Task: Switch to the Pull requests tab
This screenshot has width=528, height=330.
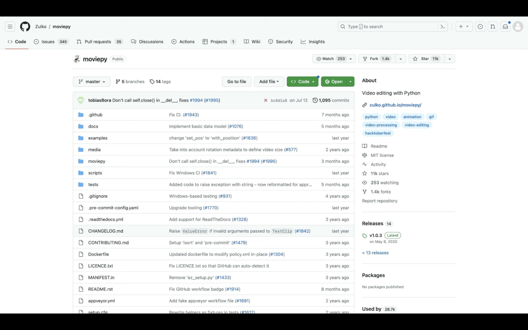Action: point(97,42)
